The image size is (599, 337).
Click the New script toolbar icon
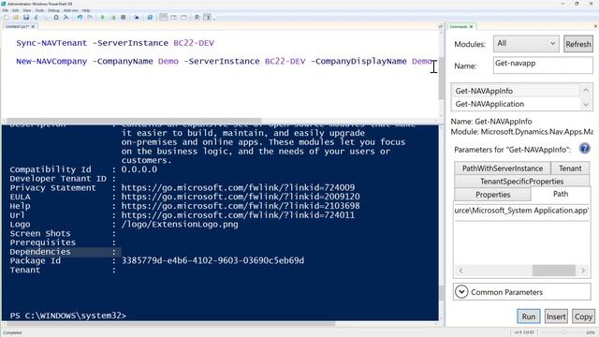tap(6, 18)
